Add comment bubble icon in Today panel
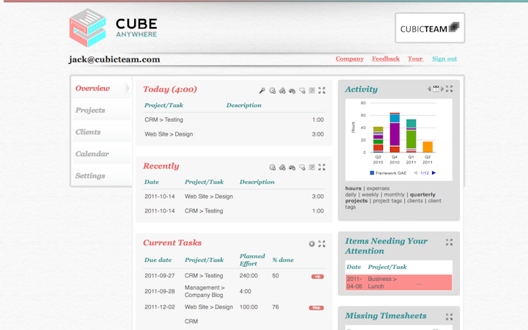Screen dimensions: 528x330 tap(302, 91)
